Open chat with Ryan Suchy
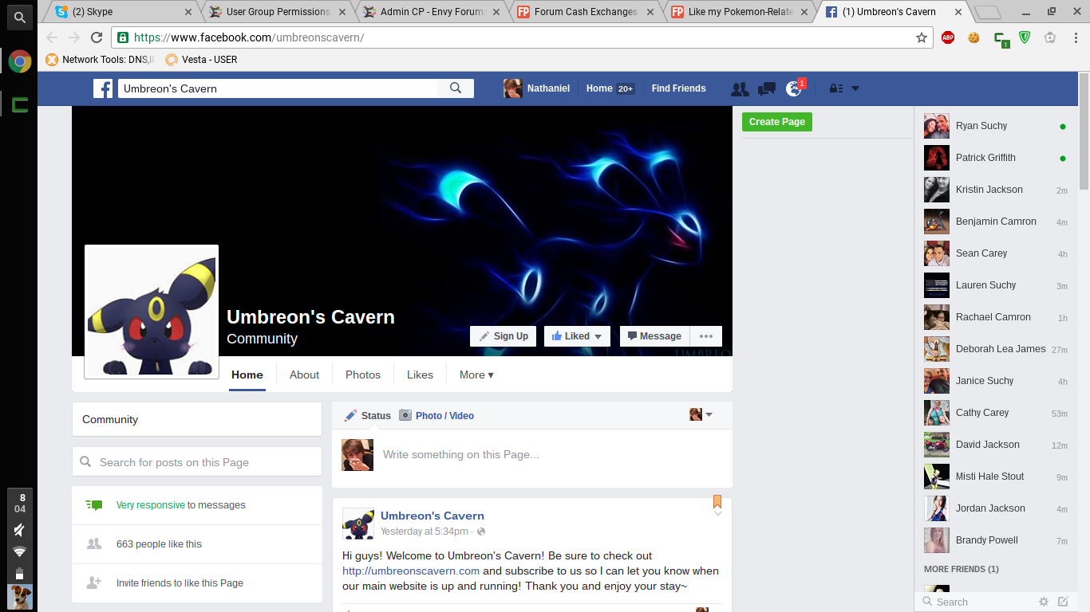Screen dimensions: 1090x612 pos(995,126)
